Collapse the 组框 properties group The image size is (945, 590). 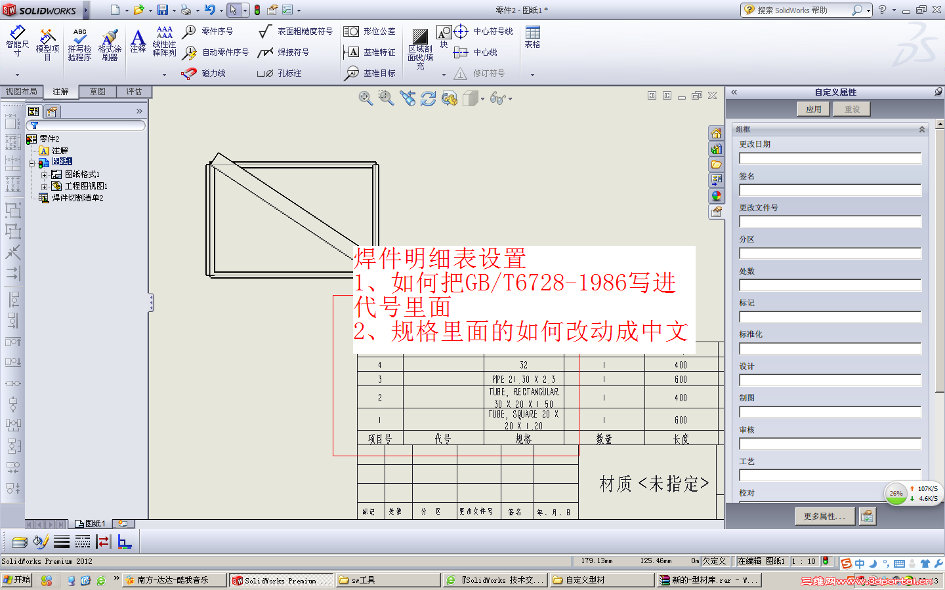pyautogui.click(x=922, y=130)
